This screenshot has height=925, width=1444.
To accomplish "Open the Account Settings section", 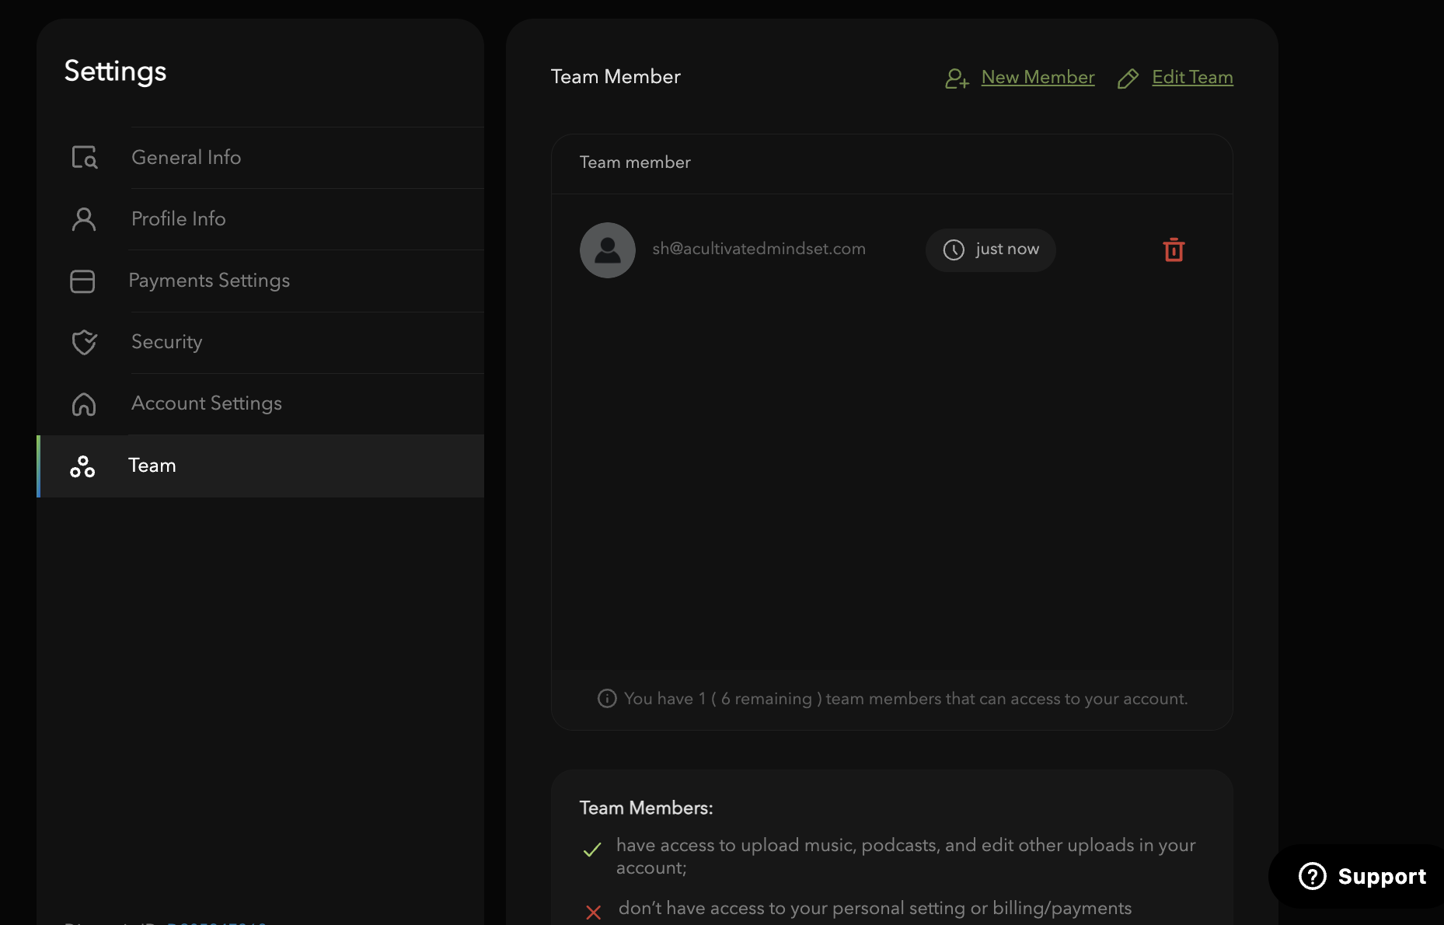I will (x=260, y=403).
